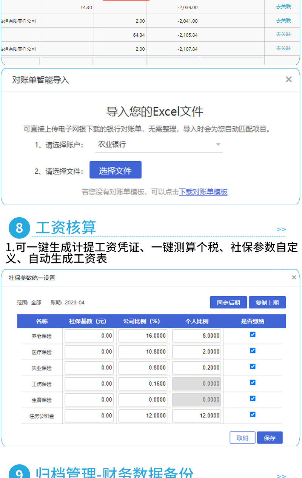The width and height of the screenshot is (302, 478).
Task: Click the 失业保险 个人比例 field 0.2000
Action: click(x=197, y=367)
